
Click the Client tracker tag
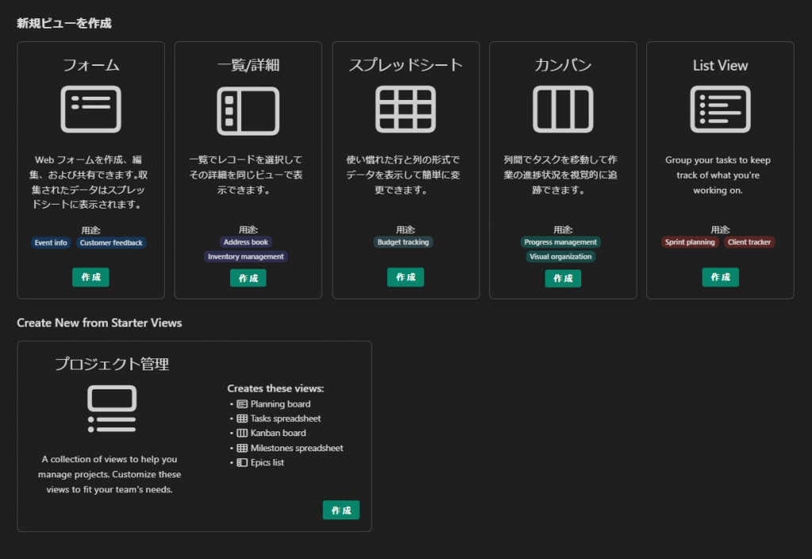pyautogui.click(x=749, y=243)
